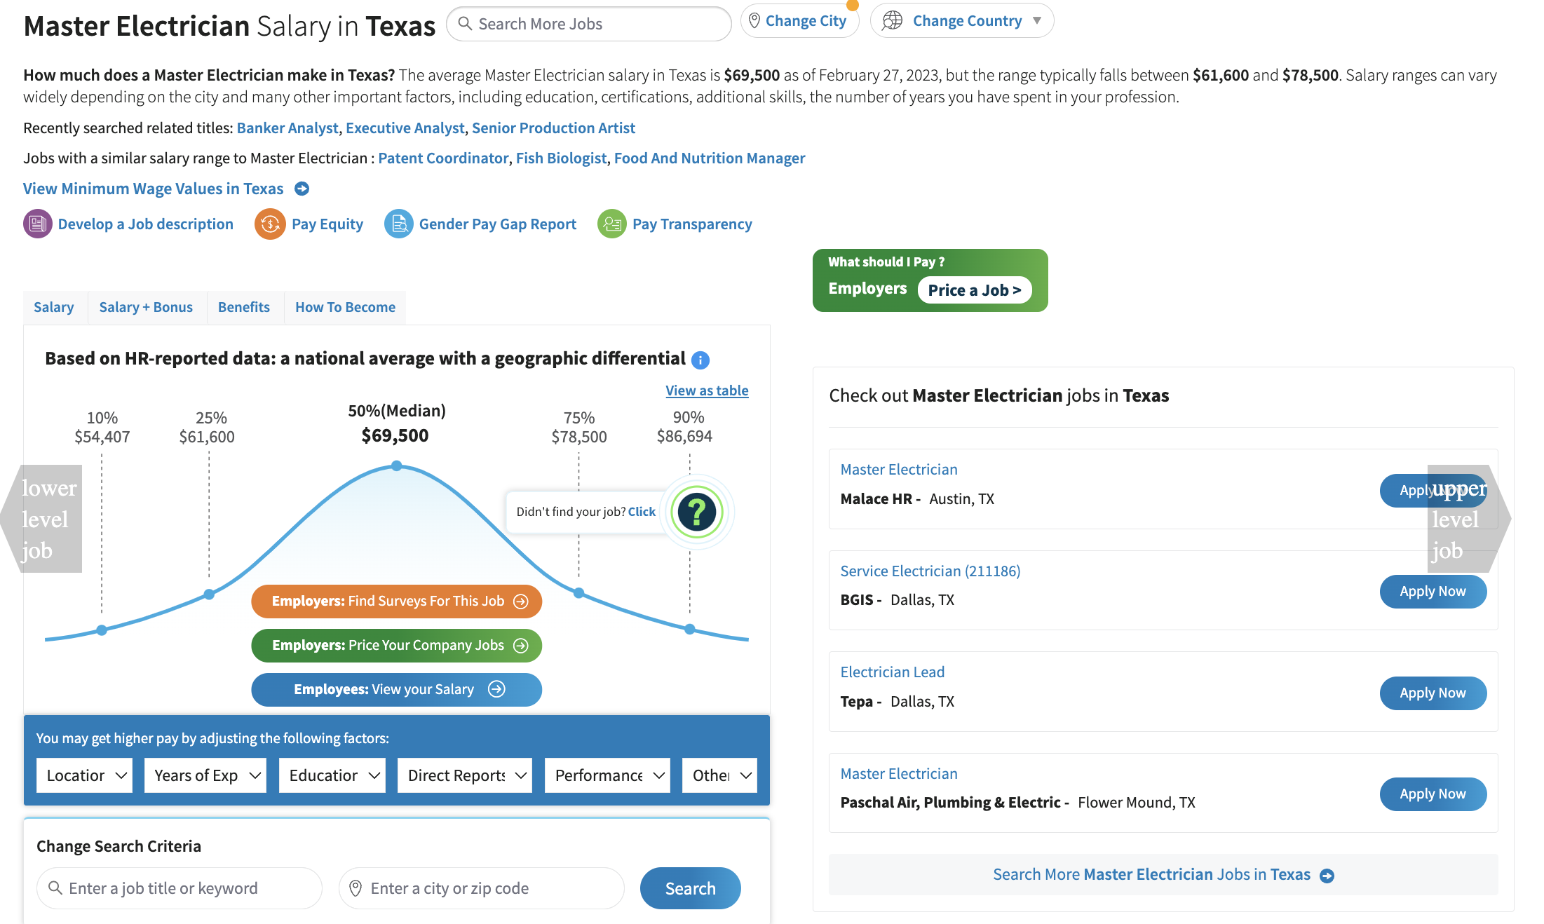Image resolution: width=1544 pixels, height=924 pixels.
Task: Click the green question mark help icon
Action: (x=696, y=512)
